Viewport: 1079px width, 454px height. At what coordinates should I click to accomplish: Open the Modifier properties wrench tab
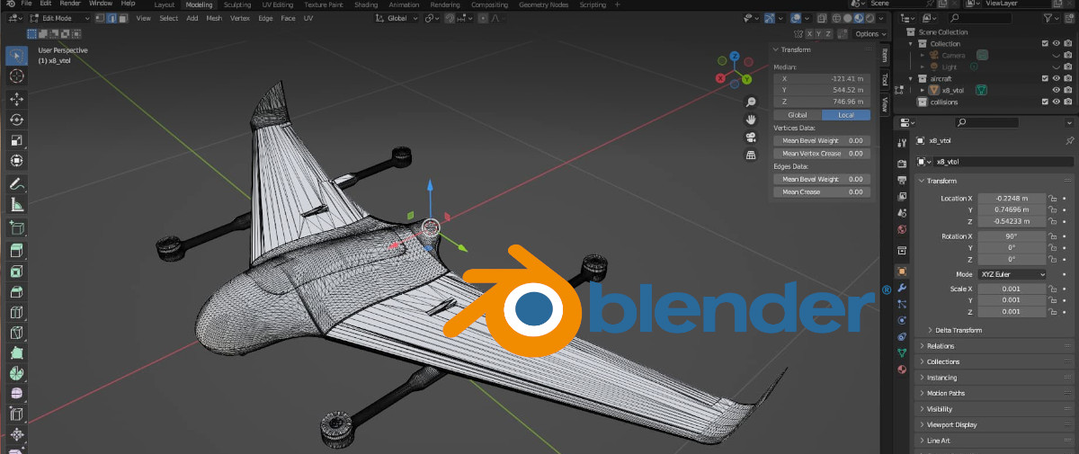902,287
